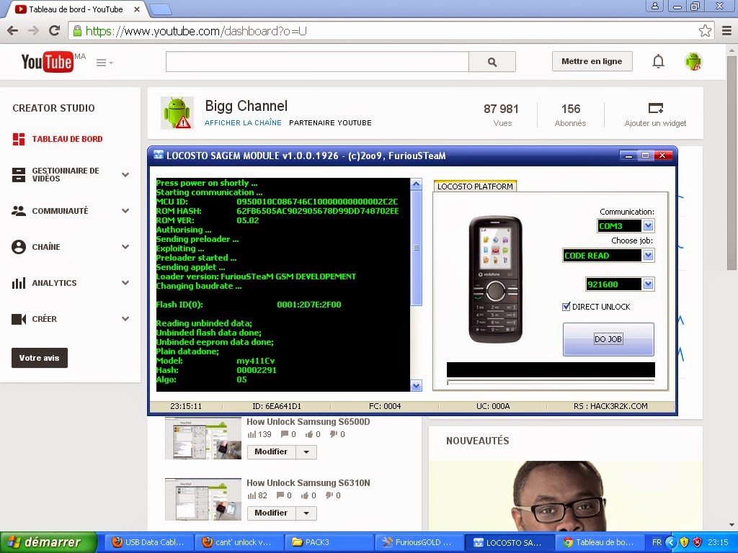The image size is (738, 553).
Task: Click the tray arrow to show hidden icons
Action: [671, 542]
